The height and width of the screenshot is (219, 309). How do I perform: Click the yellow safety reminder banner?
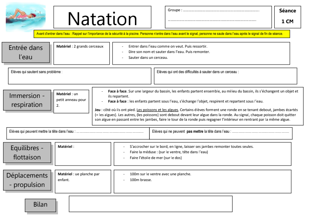pyautogui.click(x=161, y=34)
